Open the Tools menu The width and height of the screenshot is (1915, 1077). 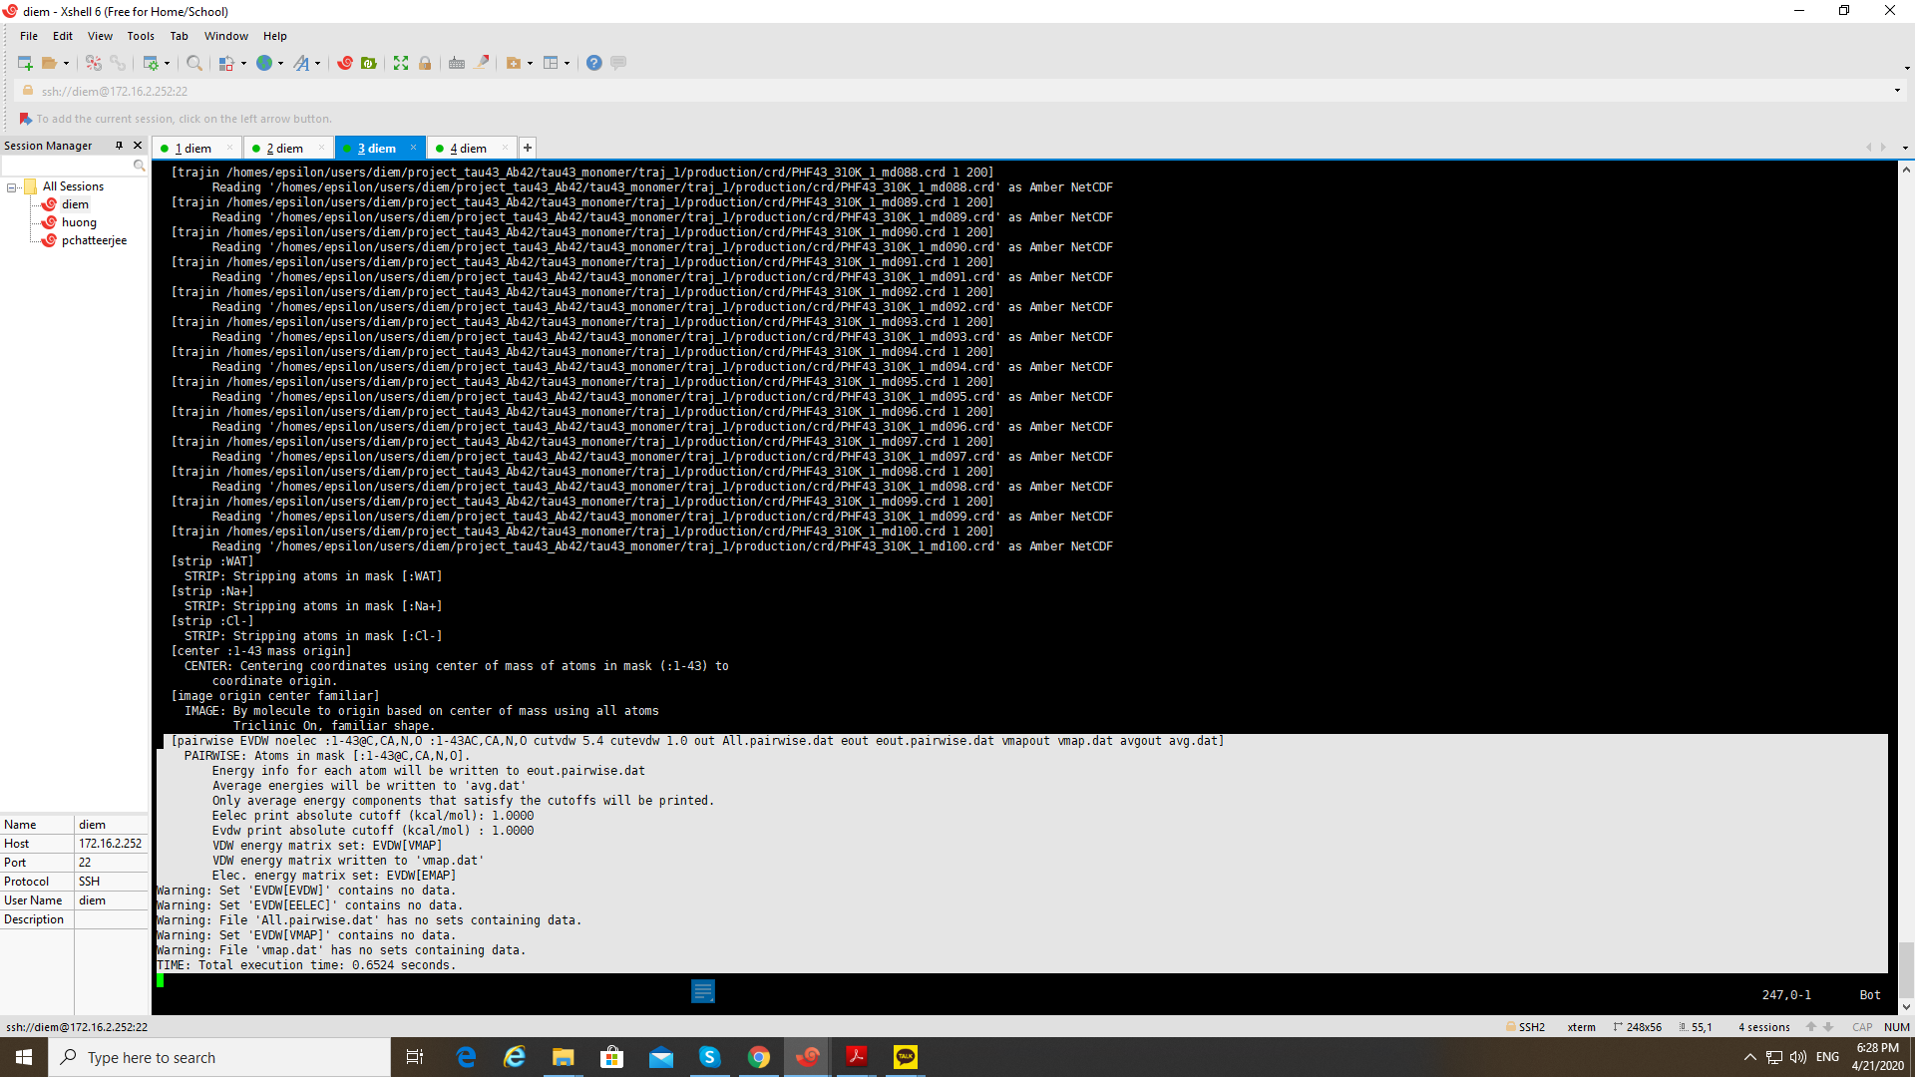(x=140, y=36)
